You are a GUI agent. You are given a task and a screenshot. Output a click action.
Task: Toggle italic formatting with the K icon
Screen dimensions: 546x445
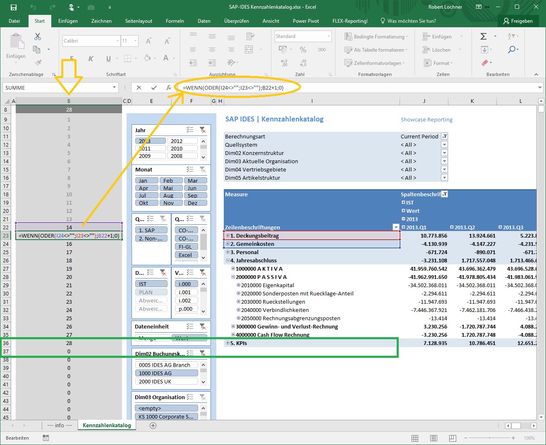coord(91,59)
